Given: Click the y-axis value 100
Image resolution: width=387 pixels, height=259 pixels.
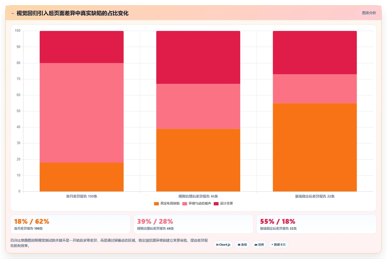Looking at the screenshot, I should point(18,31).
